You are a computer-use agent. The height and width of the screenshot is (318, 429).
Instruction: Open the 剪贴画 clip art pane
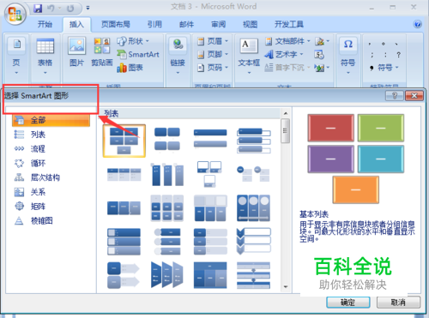102,52
